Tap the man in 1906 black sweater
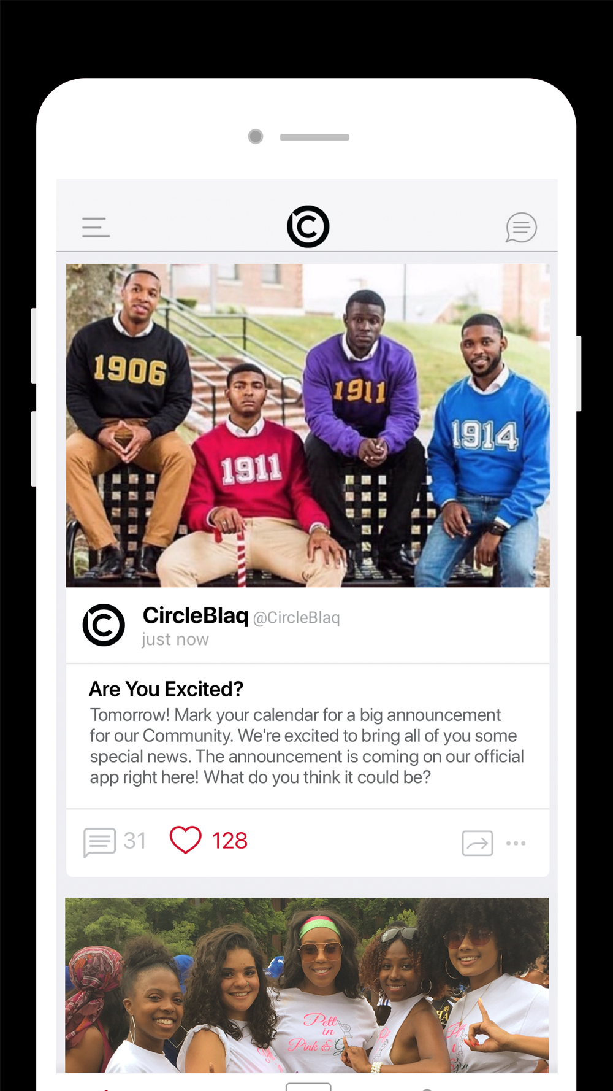 [129, 417]
